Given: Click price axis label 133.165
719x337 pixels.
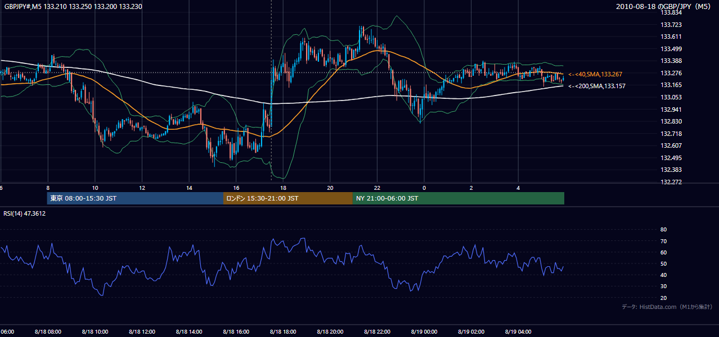Looking at the screenshot, I should click(671, 85).
